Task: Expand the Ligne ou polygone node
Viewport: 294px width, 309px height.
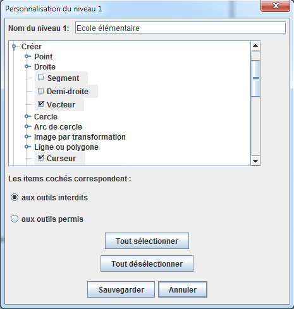Action: [27, 147]
